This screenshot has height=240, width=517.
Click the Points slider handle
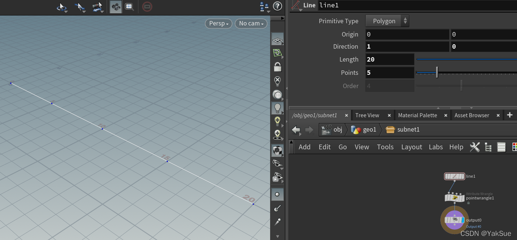pos(437,72)
